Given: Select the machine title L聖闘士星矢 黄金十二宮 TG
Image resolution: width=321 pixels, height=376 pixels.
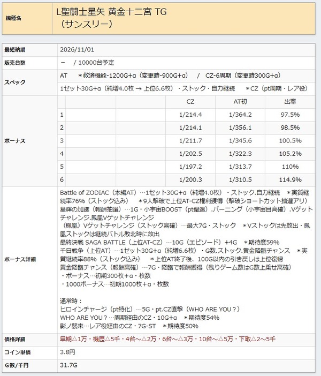Looking at the screenshot, I should pyautogui.click(x=111, y=11).
